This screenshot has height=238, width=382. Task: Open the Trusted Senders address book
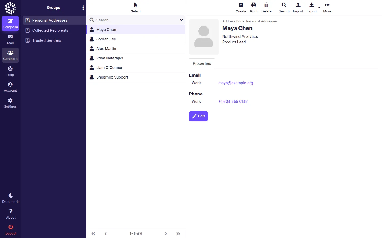[x=54, y=40]
